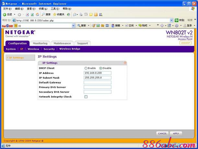Screen dimensions: 198x149
Task: Click into the Default Gateway field
Action: tap(97, 83)
